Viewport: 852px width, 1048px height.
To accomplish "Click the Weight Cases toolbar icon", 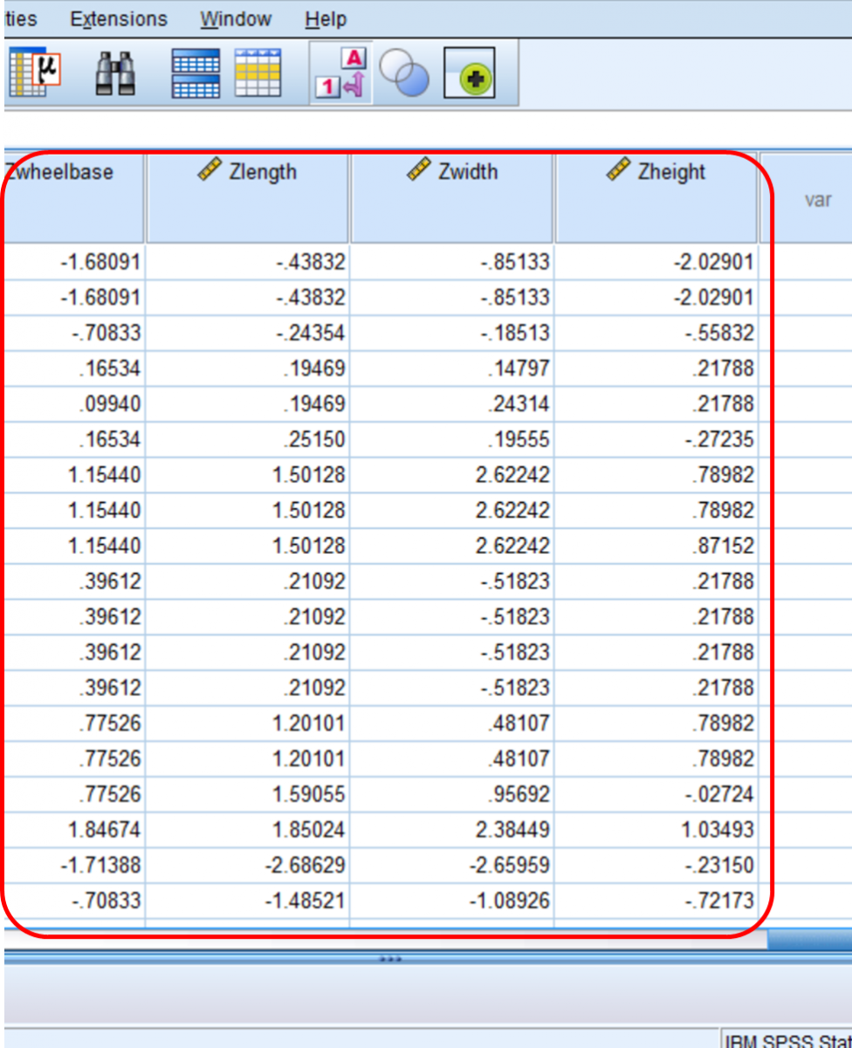I will 258,73.
